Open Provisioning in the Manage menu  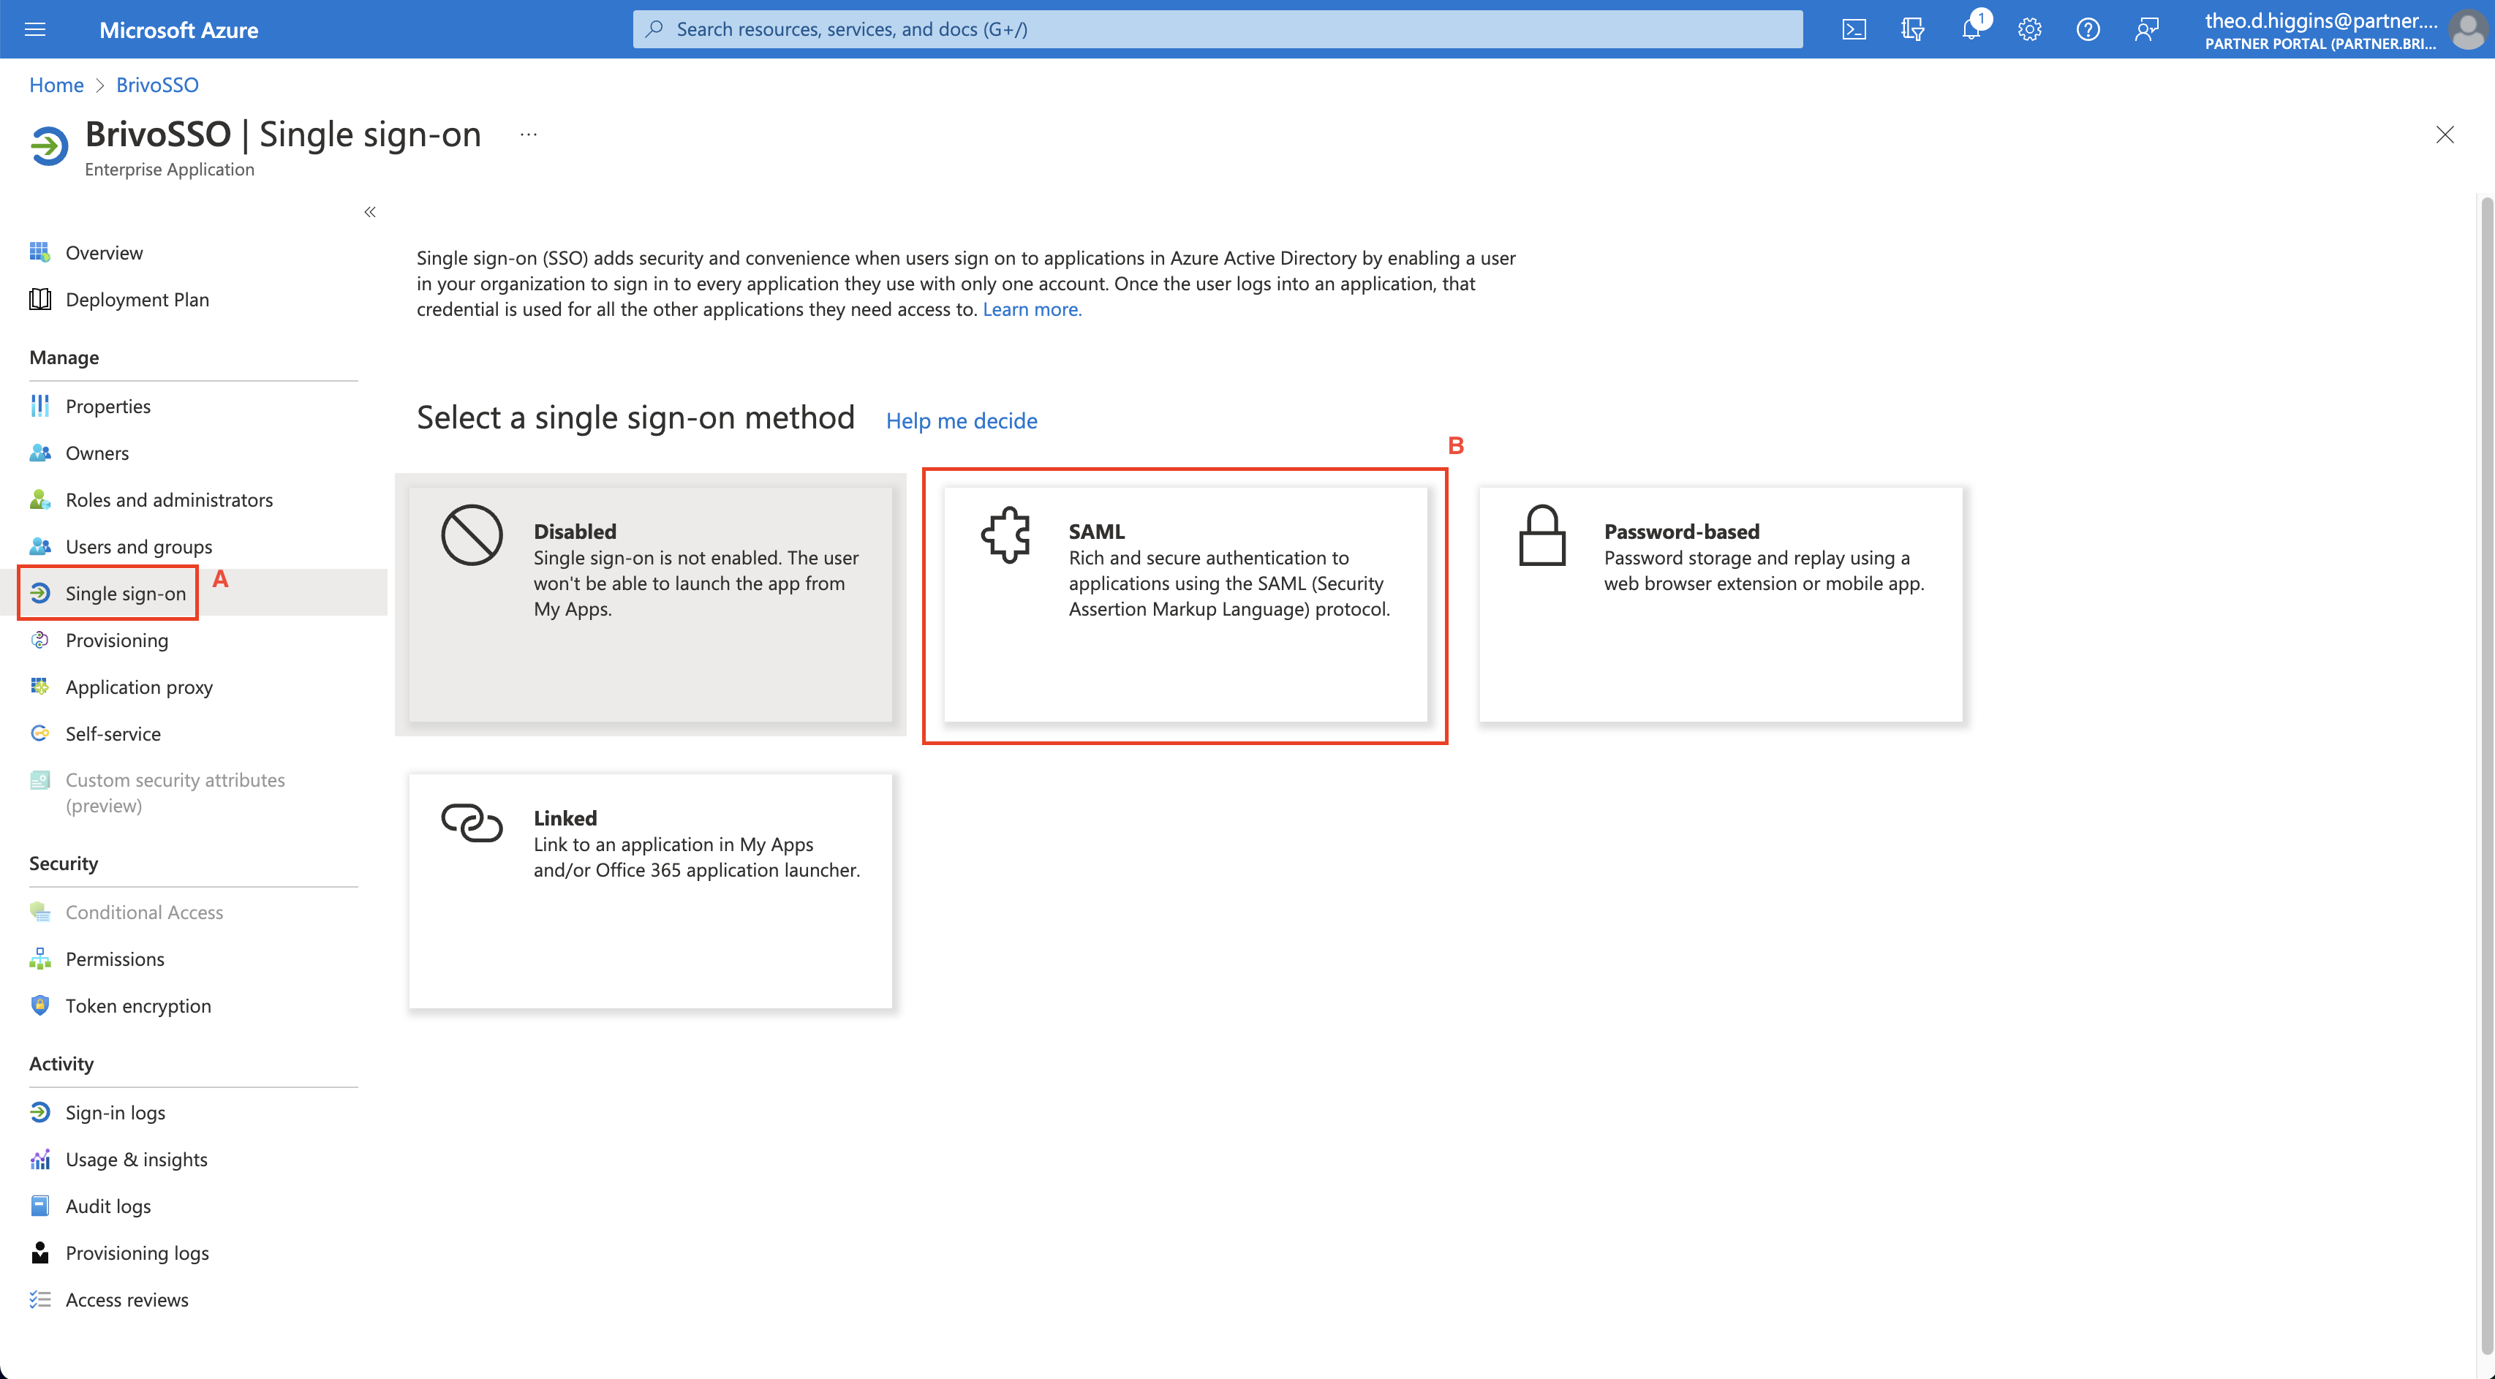(116, 640)
